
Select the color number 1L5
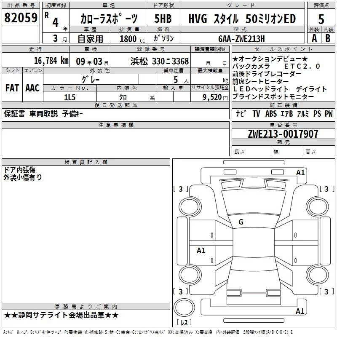pos(70,97)
